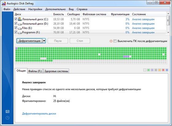Screen dimensions: 172x126
Task: Open the Действие menu
Action: [x=19, y=9]
